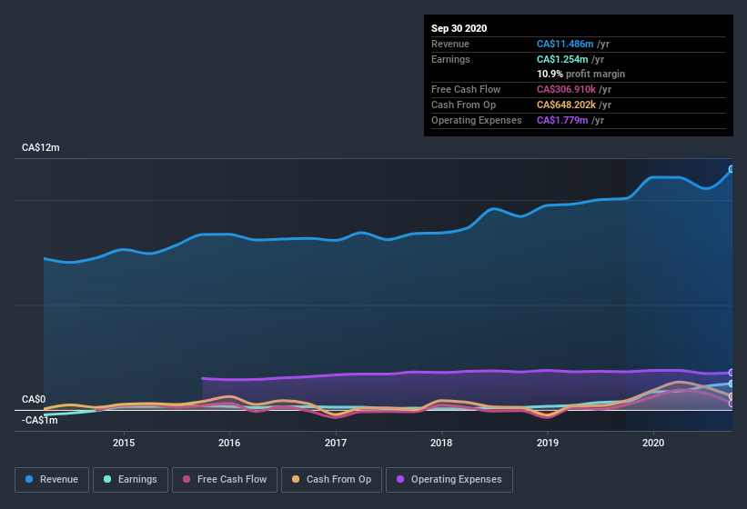Viewport: 747px width, 509px height.
Task: Select the purple Operating Expenses endpoint marker
Action: point(732,373)
